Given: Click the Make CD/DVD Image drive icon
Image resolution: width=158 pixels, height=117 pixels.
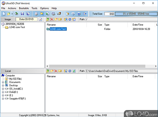Looking at the screenshot, I should 36,14.
